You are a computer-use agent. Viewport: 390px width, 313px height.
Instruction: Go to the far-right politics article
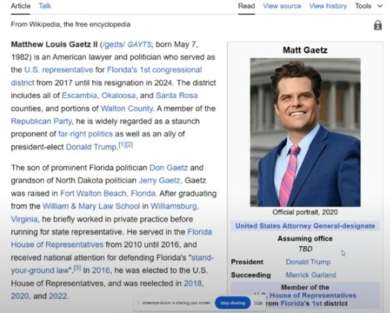(x=85, y=134)
